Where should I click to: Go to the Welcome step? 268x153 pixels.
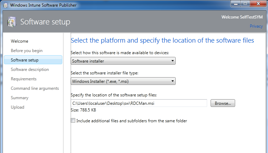point(20,41)
